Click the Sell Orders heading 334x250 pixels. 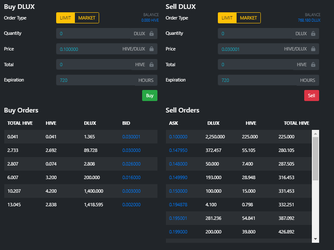[x=183, y=110]
